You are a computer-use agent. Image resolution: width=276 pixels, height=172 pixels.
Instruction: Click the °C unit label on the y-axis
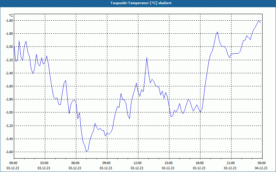pyautogui.click(x=11, y=15)
